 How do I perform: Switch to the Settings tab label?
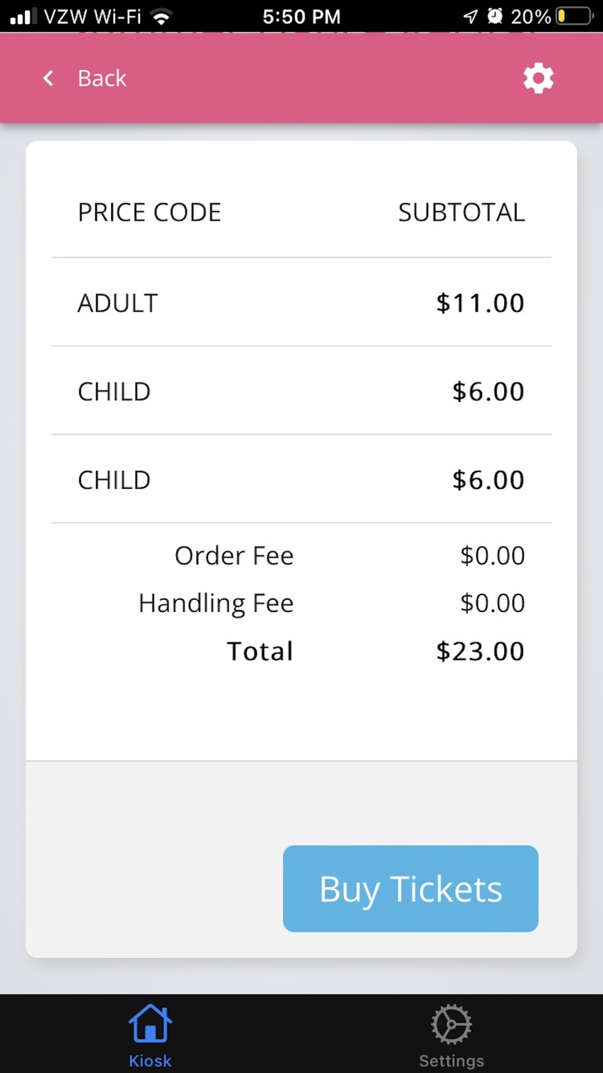point(451,1060)
